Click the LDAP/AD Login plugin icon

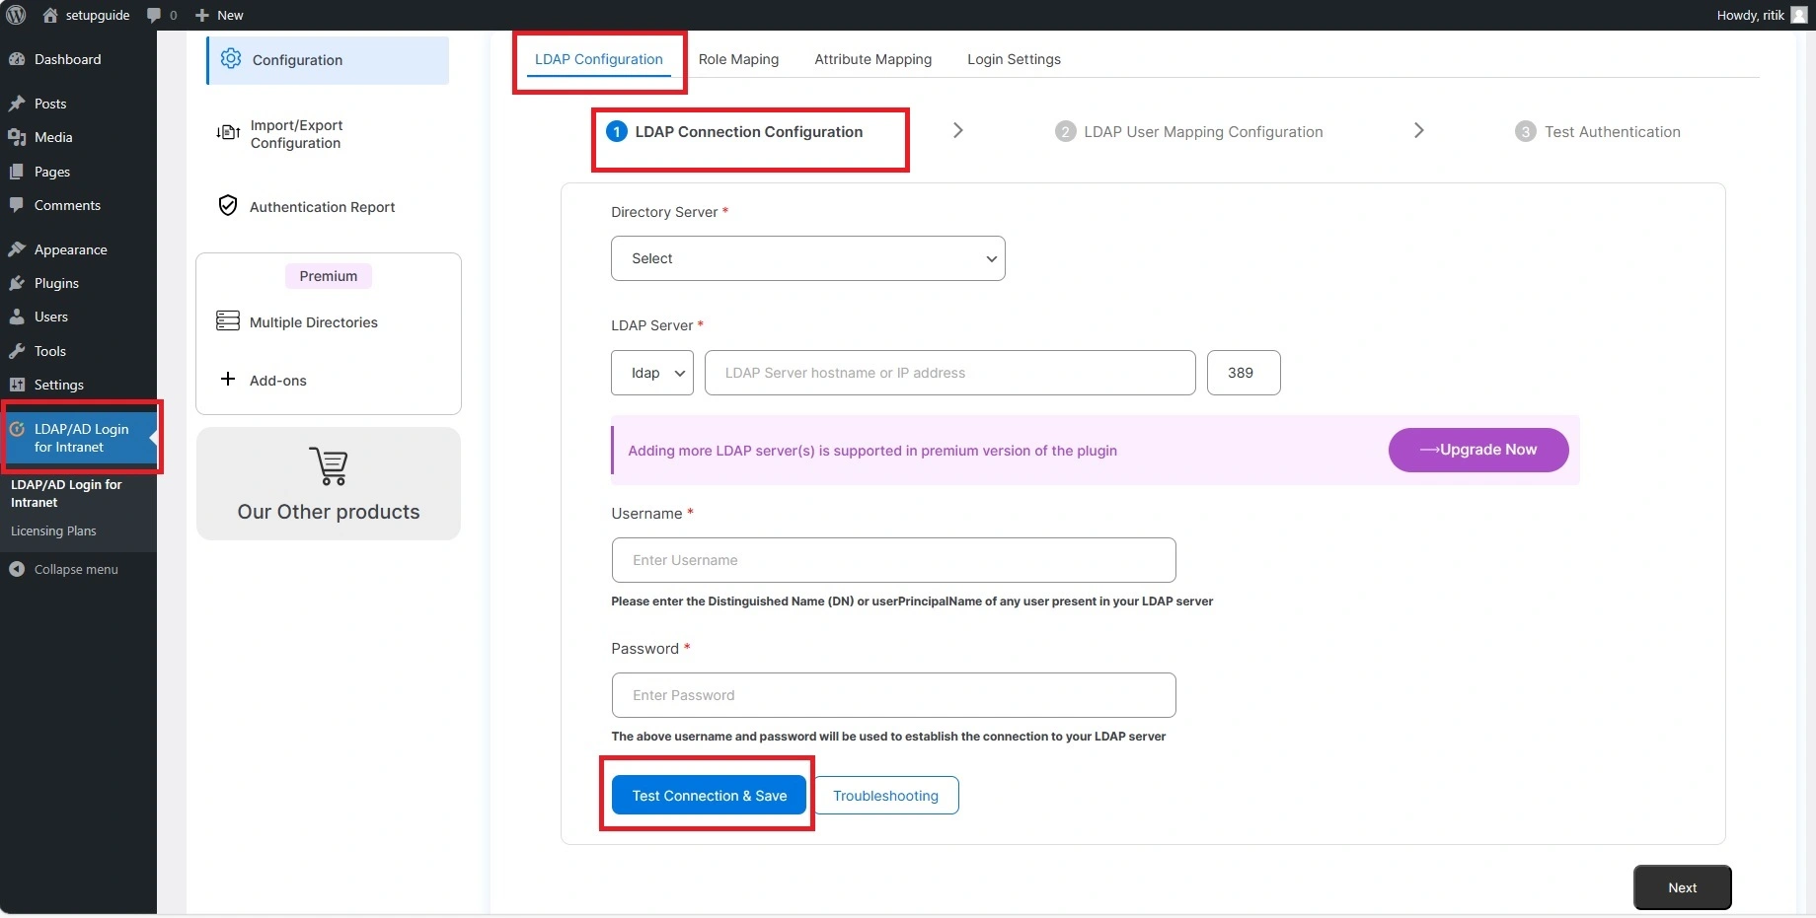pyautogui.click(x=17, y=429)
